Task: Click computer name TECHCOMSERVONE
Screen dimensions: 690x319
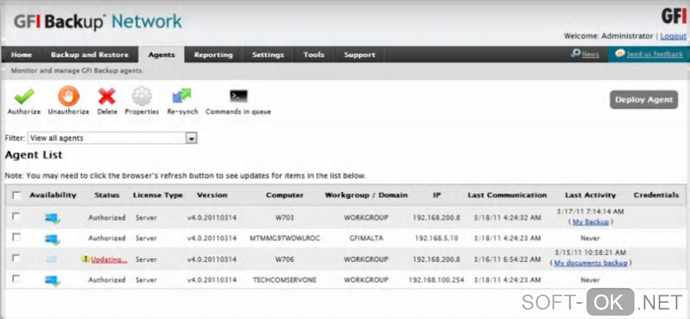Action: tap(285, 280)
